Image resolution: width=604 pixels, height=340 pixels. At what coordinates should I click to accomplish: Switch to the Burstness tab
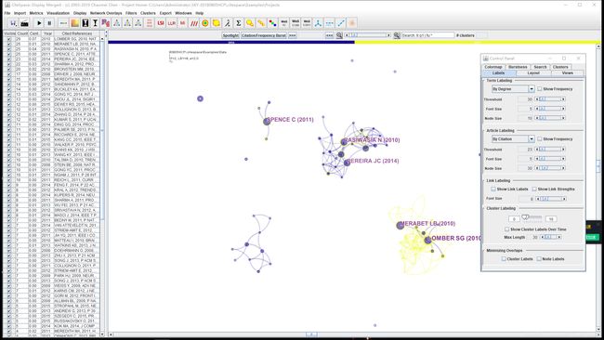point(518,67)
